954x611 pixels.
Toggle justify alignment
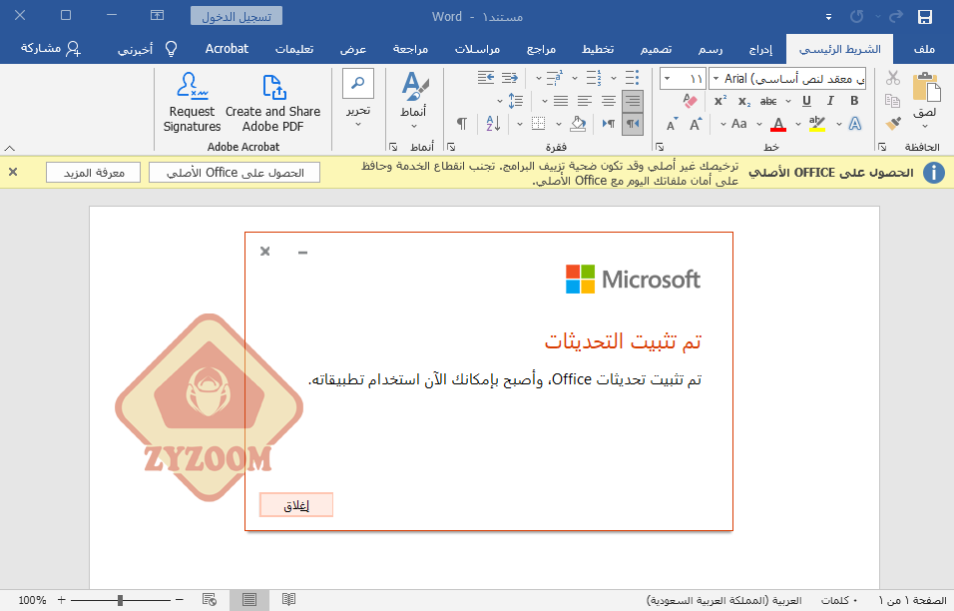(561, 101)
